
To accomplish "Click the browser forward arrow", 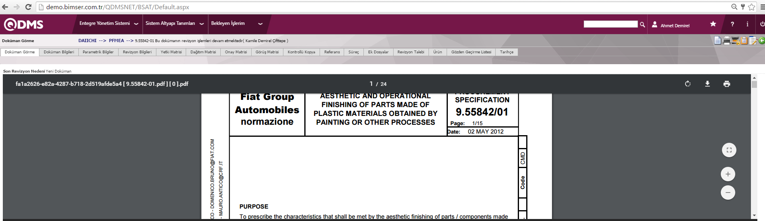I will (16, 7).
